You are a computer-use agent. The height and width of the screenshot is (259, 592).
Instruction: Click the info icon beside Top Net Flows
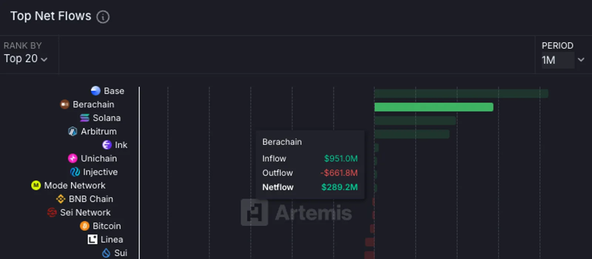point(103,17)
